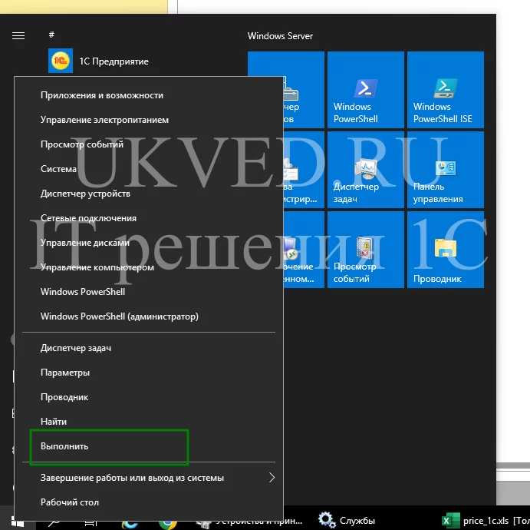Open the 1С Предприятие label in app list
Image resolution: width=530 pixels, height=530 pixels.
(114, 61)
